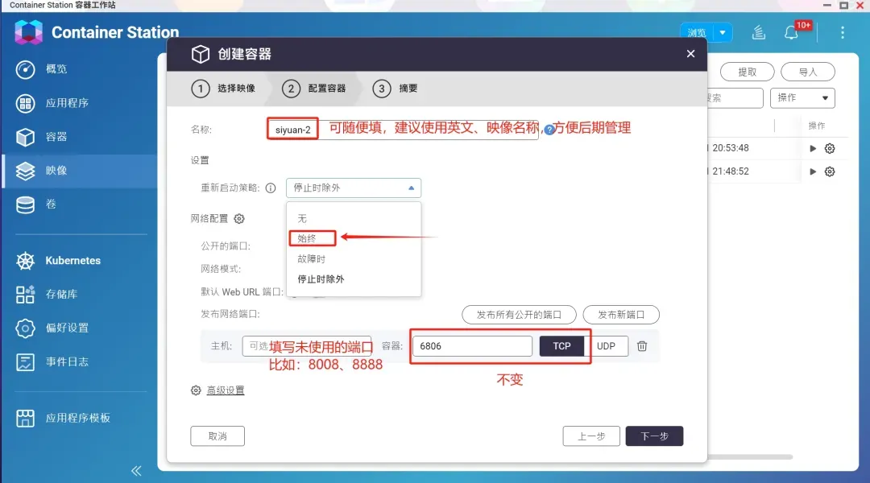Open 应用程序模板 app templates
This screenshot has width=870, height=483.
point(77,418)
